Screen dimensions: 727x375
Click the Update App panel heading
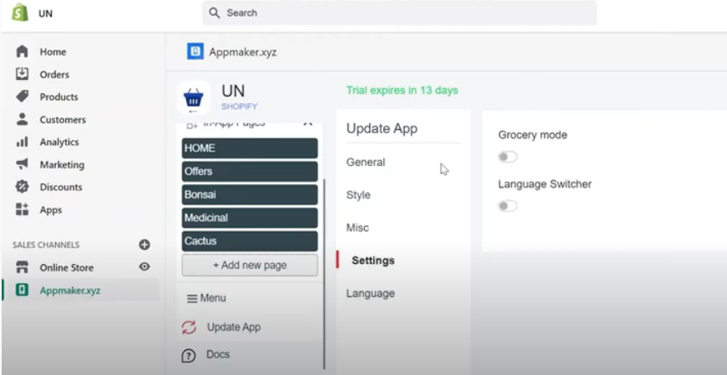[x=382, y=128]
